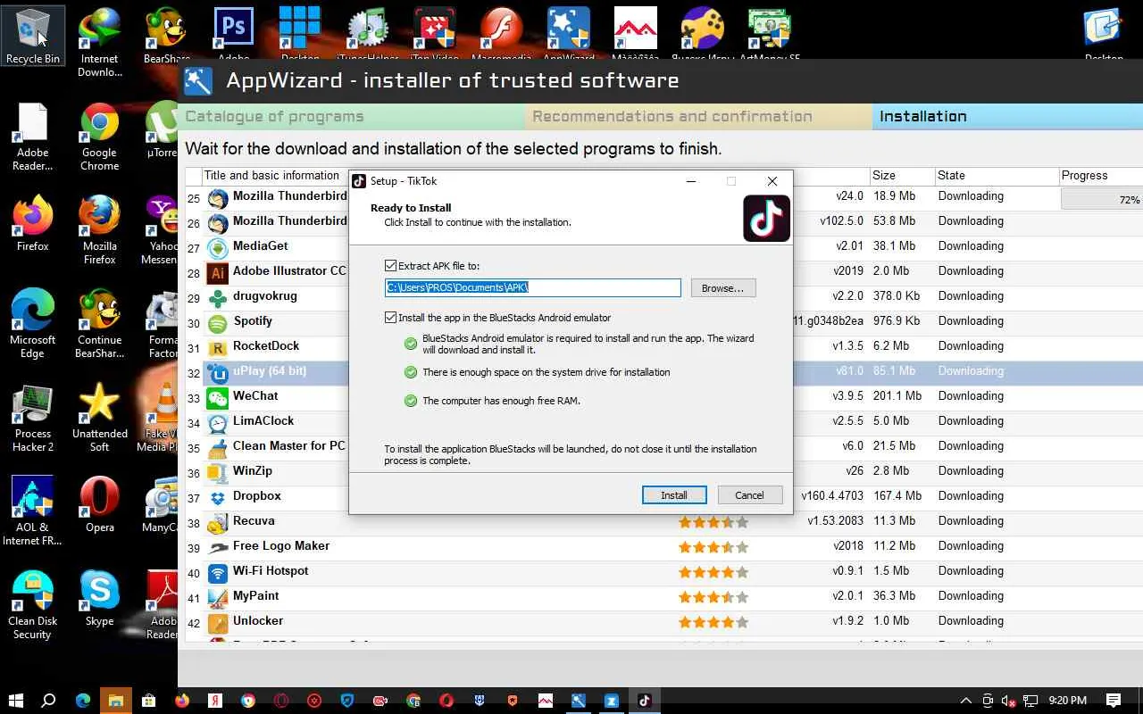Click Install in TikTok Setup dialog
Screen dimensions: 1143x714
pyautogui.click(x=674, y=495)
